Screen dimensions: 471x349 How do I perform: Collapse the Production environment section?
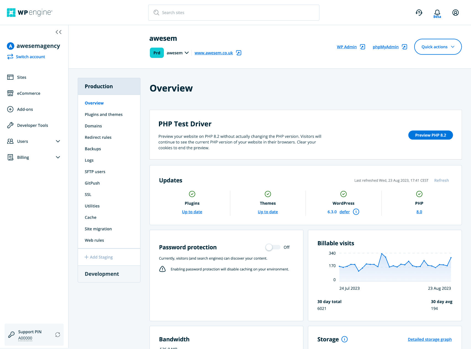(x=109, y=86)
